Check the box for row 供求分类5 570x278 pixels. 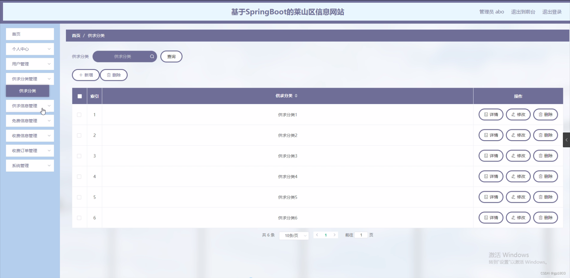(x=79, y=197)
